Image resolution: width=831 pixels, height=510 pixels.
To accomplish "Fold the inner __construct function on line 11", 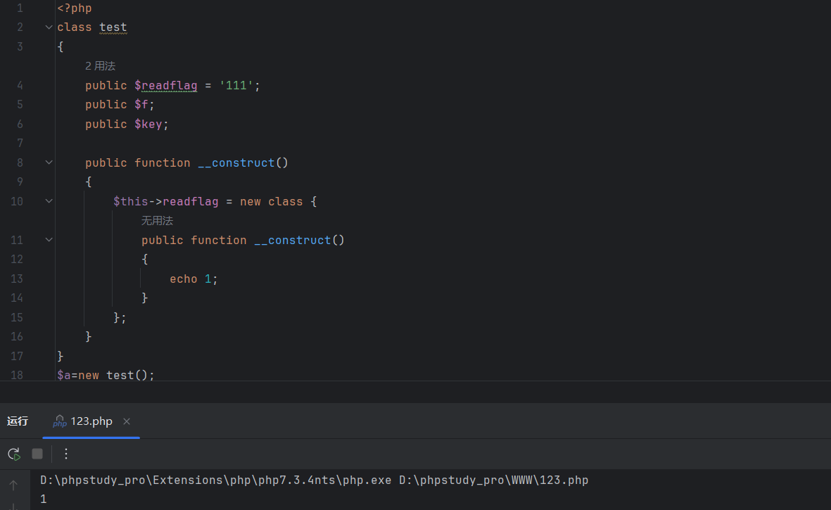I will 49,240.
